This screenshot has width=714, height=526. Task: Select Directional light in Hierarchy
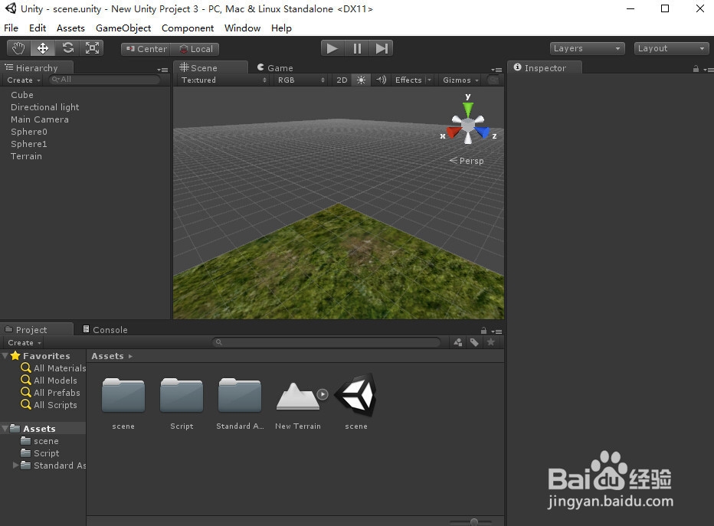85,107
